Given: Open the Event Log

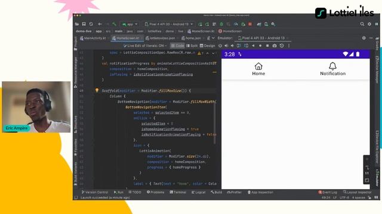Looking at the screenshot, I should pyautogui.click(x=328, y=192).
